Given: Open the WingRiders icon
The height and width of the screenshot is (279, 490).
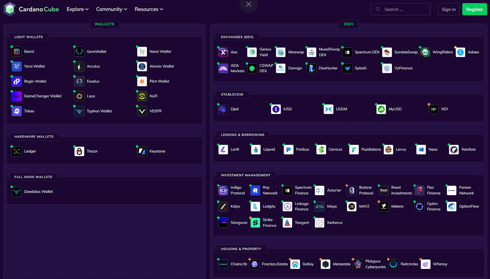Looking at the screenshot, I should (425, 52).
